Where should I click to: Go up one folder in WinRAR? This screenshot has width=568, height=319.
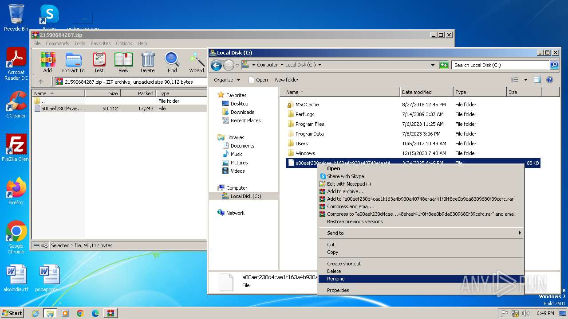point(41,82)
